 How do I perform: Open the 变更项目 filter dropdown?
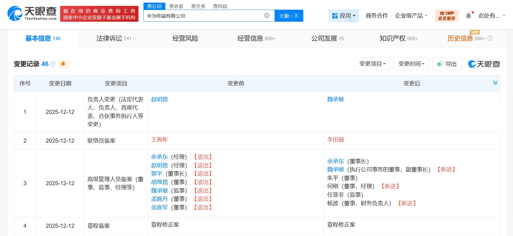[372, 64]
